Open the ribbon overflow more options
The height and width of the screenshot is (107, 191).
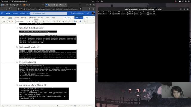(85, 21)
